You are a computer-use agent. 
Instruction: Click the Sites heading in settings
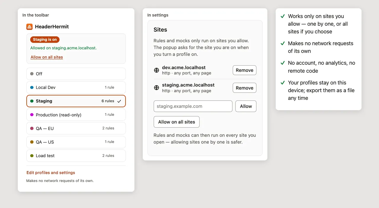point(160,30)
